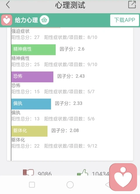
Task: Tap the thumbs-up icon with 10434
Action: (83, 172)
